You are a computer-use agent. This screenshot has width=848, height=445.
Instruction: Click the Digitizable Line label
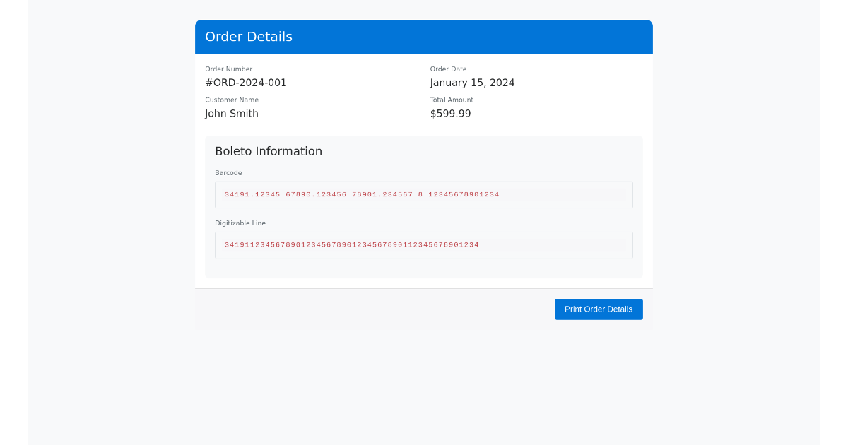click(240, 222)
